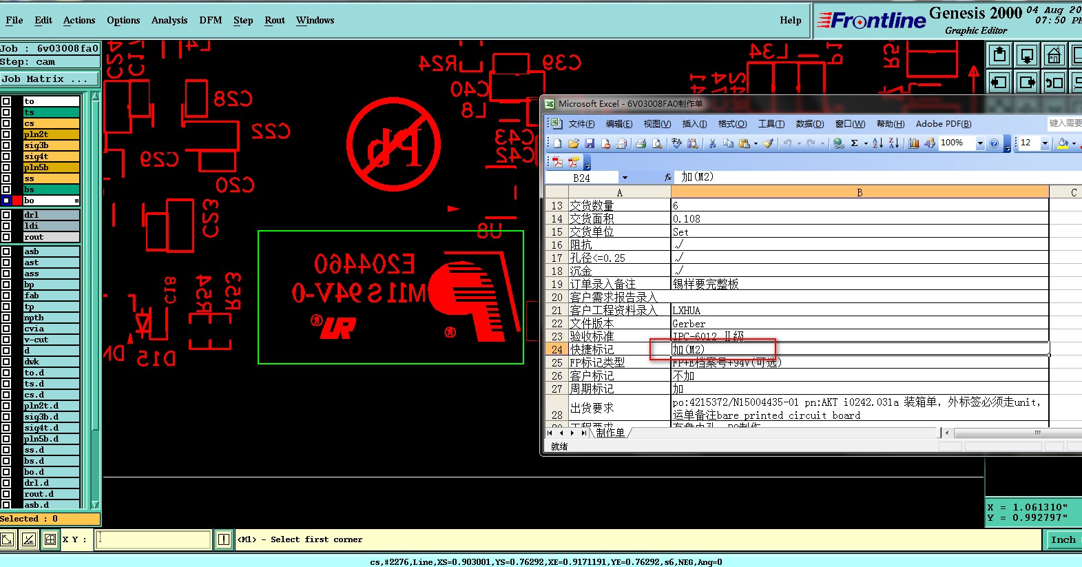Click the Print Preview icon in Excel
This screenshot has width=1082, height=567.
pos(657,143)
